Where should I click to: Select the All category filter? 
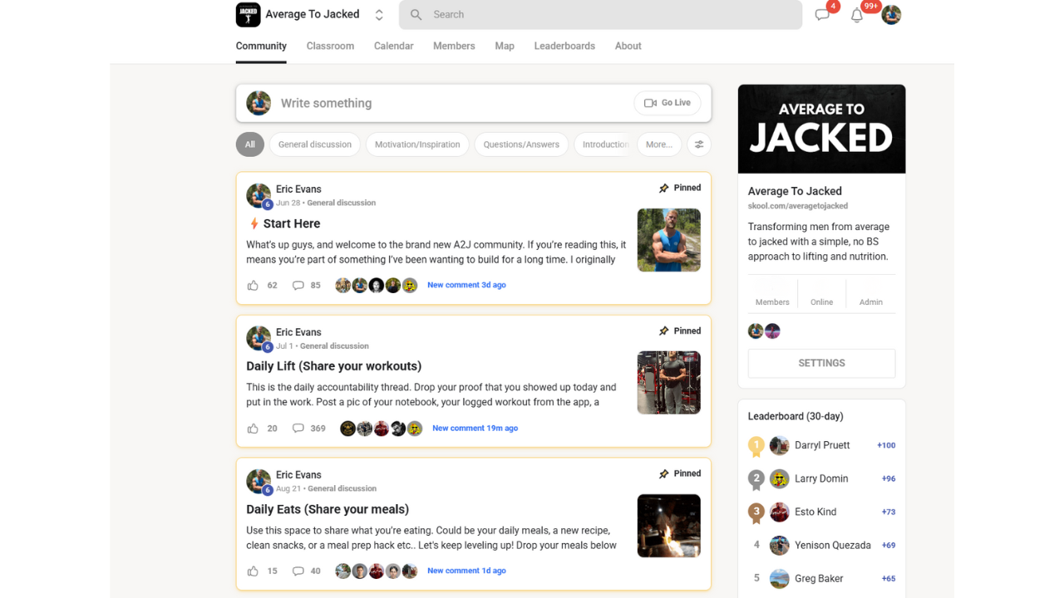click(250, 145)
